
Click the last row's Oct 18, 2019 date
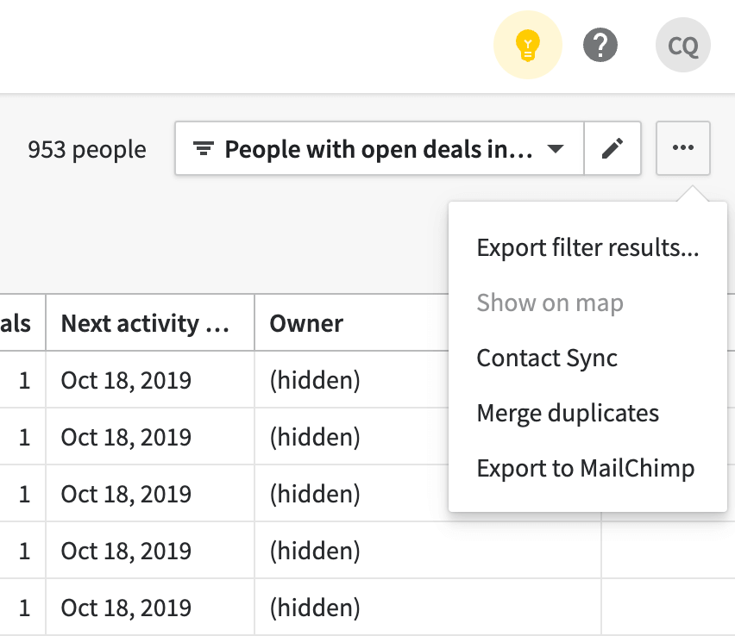coord(126,608)
